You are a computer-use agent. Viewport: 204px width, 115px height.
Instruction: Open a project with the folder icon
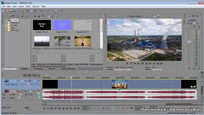7,11
